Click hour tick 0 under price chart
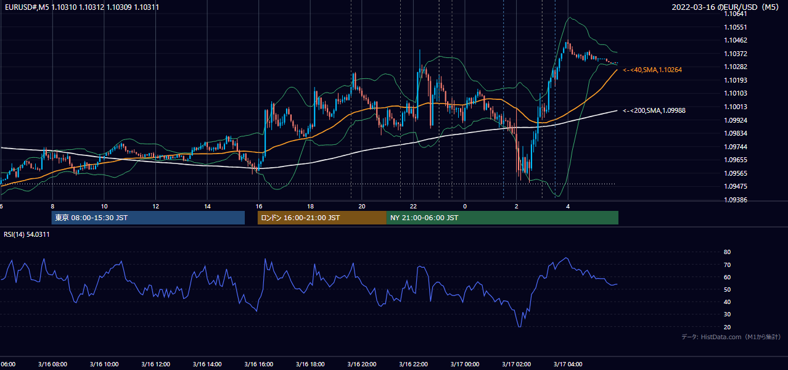Screen dimensions: 788x370 point(465,206)
